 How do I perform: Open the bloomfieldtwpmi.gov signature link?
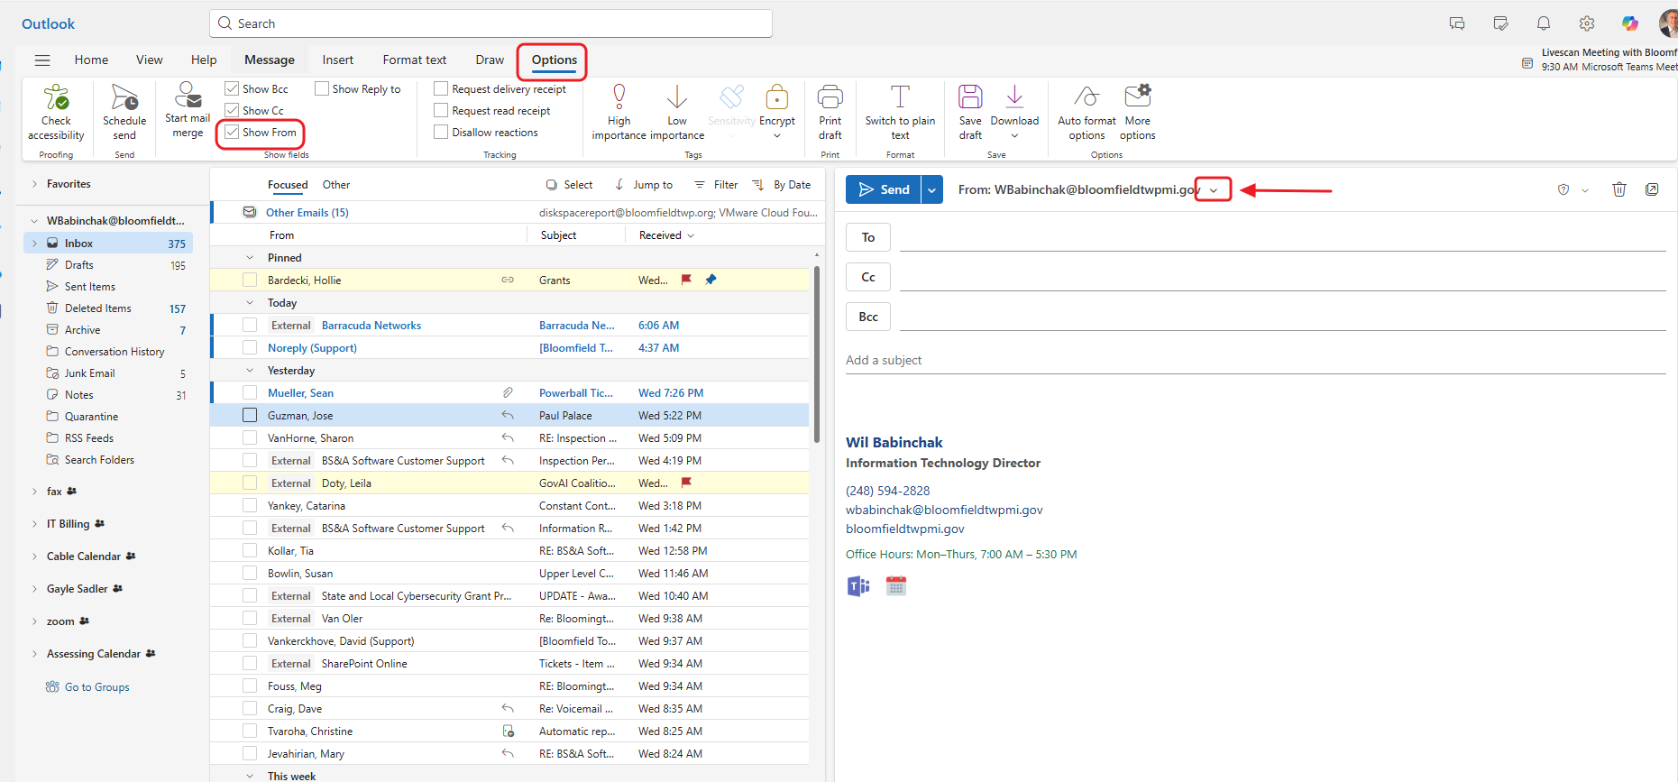tap(905, 529)
